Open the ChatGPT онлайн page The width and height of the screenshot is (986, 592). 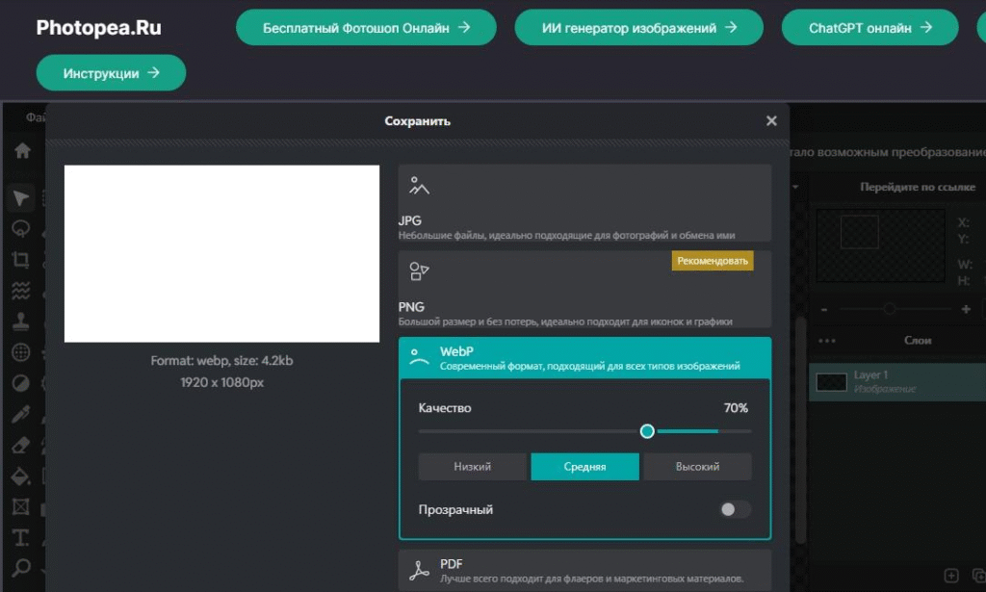(x=869, y=28)
